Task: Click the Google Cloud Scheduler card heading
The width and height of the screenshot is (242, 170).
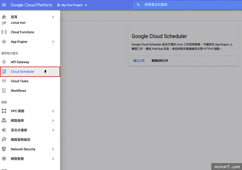Action: point(159,36)
